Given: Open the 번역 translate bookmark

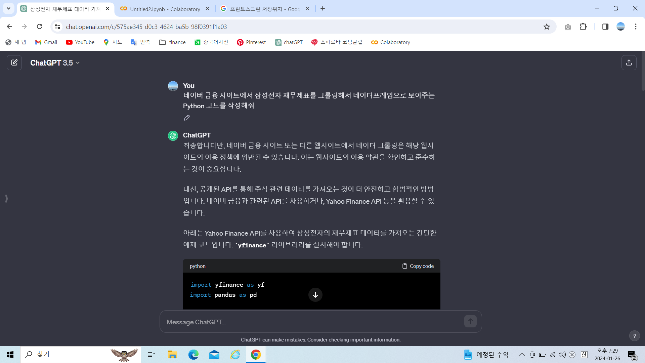Looking at the screenshot, I should tap(140, 42).
